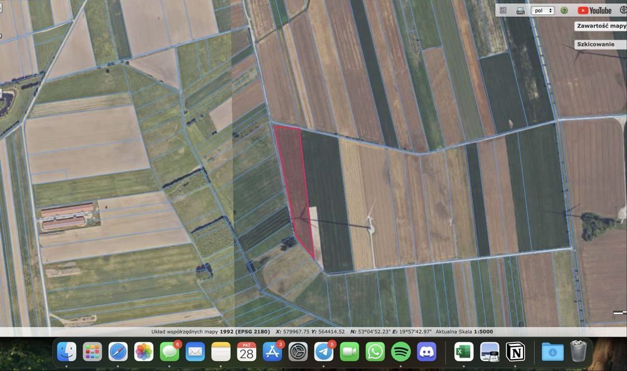627x371 pixels.
Task: Open the green help question mark
Action: [564, 10]
